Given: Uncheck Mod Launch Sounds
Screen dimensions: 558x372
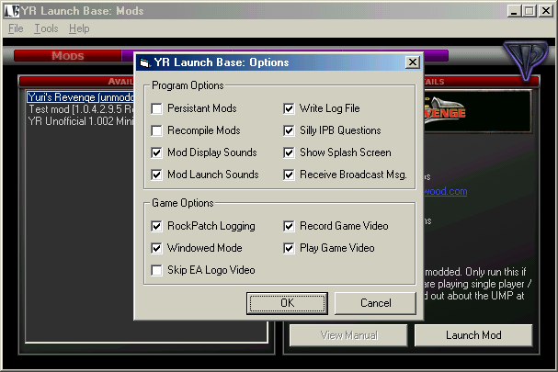Looking at the screenshot, I should (x=157, y=175).
